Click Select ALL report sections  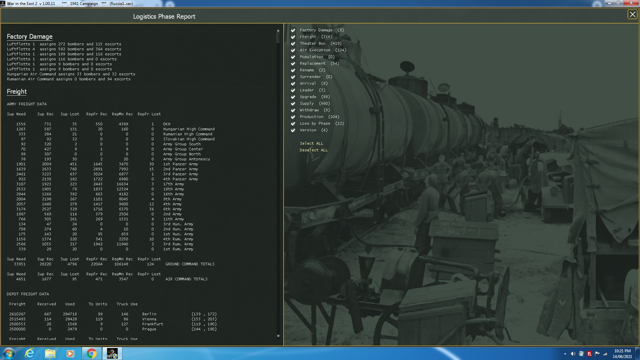[x=311, y=143]
